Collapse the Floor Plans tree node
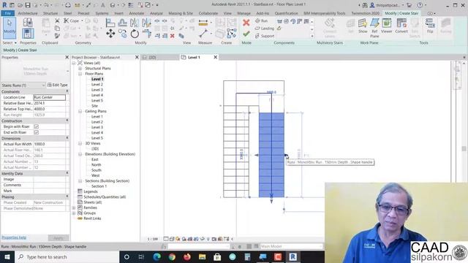This screenshot has height=263, width=468. pos(80,74)
